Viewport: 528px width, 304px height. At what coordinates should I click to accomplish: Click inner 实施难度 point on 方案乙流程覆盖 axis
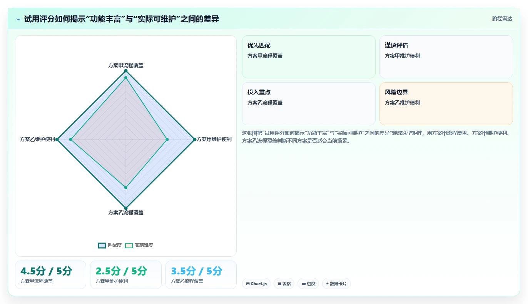click(x=126, y=188)
